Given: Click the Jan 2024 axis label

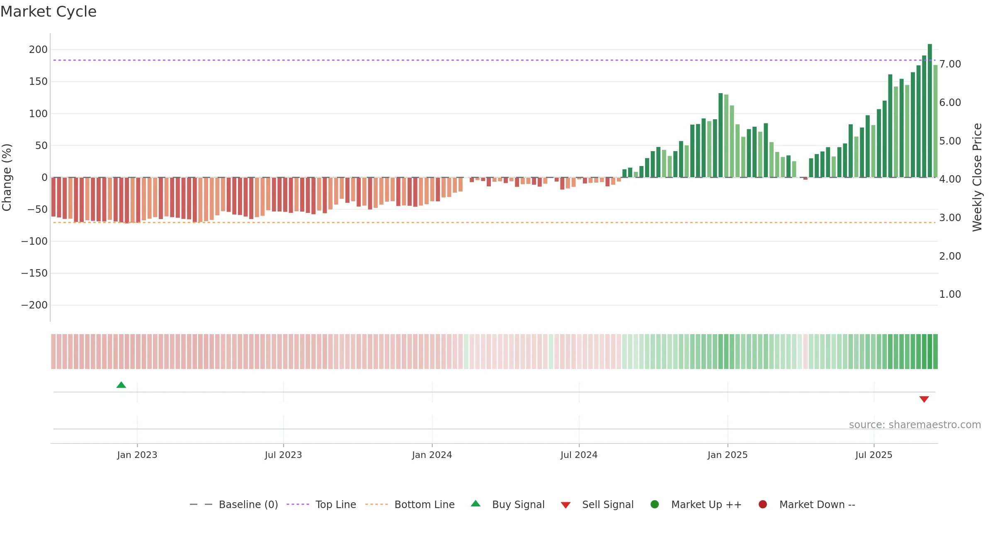Looking at the screenshot, I should pyautogui.click(x=432, y=455).
